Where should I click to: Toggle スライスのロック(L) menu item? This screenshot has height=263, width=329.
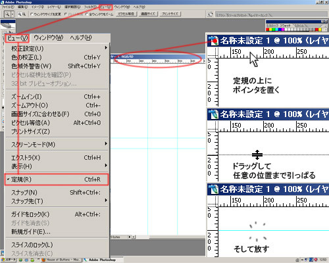57,245
